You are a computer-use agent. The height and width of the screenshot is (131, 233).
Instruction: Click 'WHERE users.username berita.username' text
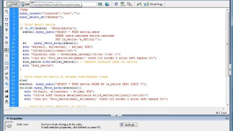pyautogui.click(x=85, y=36)
